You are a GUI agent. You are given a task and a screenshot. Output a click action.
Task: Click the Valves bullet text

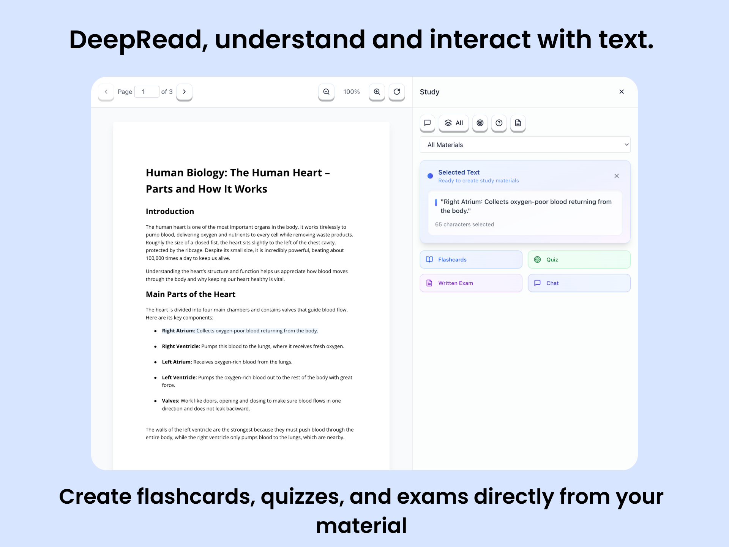click(x=251, y=405)
